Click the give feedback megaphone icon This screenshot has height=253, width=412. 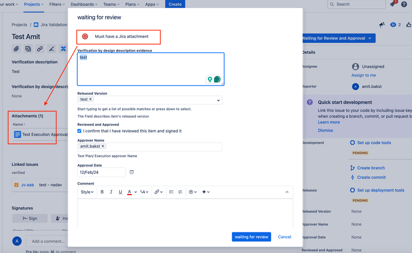382,25
